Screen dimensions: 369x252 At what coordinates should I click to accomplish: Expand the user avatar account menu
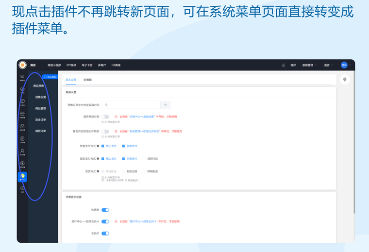(x=345, y=65)
